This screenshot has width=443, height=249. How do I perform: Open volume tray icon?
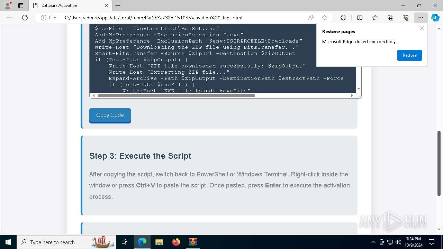point(398,242)
